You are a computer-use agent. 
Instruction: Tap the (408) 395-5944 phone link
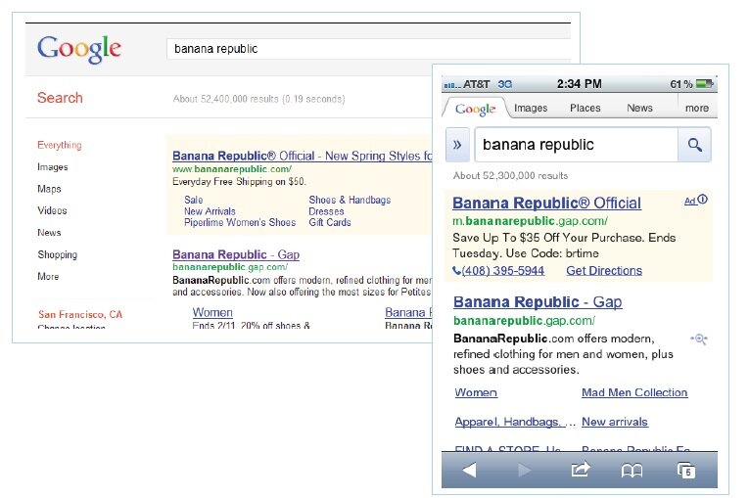(x=503, y=271)
